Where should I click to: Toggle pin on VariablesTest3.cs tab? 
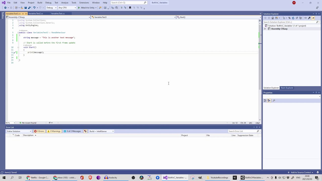23,14
